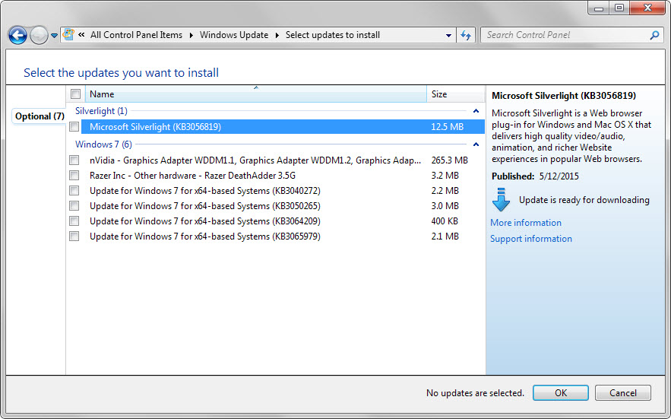Image resolution: width=671 pixels, height=419 pixels.
Task: Minimize the Windows Update window
Action: 599,8
